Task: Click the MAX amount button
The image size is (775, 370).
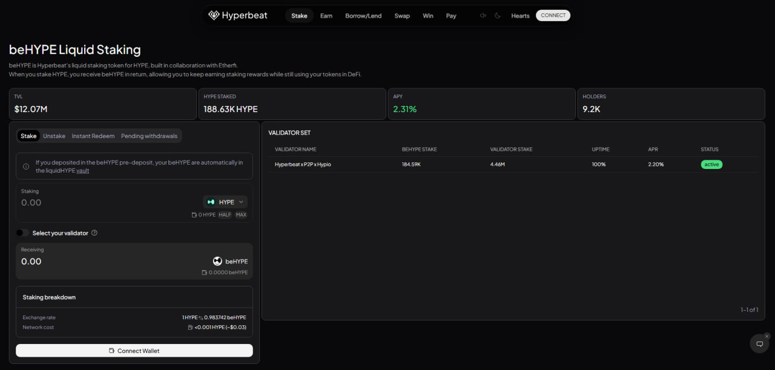Action: (x=241, y=215)
